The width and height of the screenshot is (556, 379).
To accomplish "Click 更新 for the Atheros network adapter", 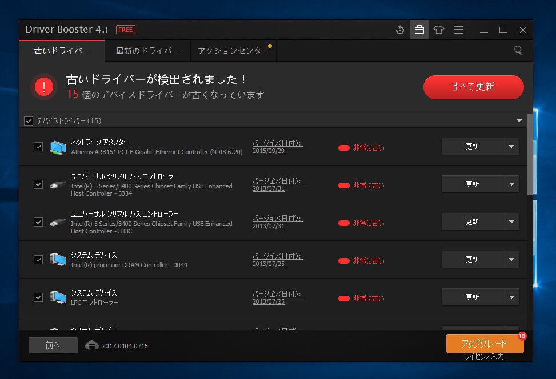I will click(473, 146).
